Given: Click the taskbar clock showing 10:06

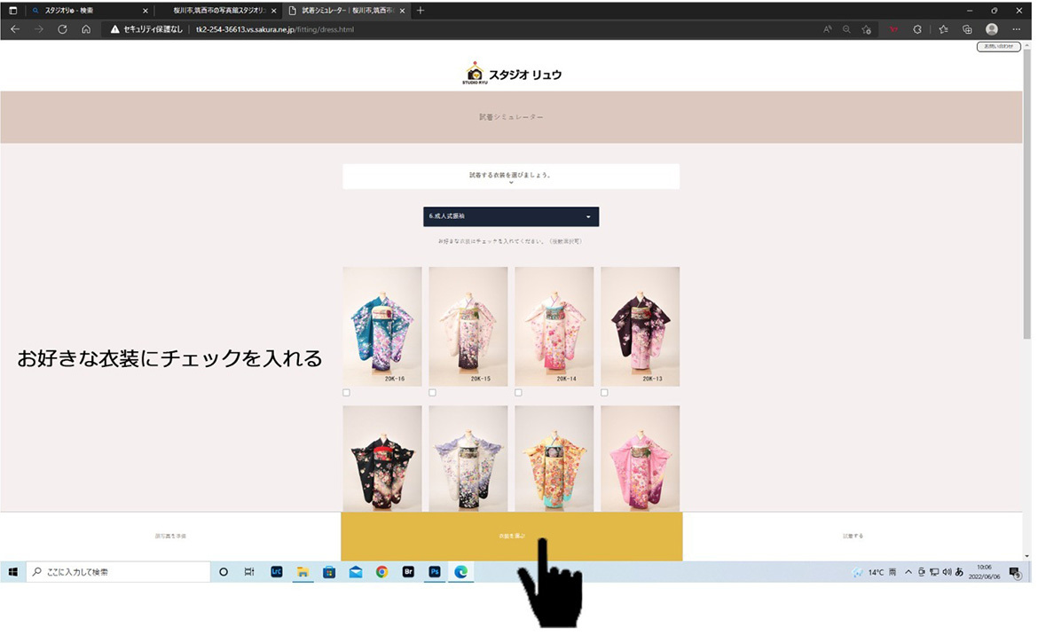Looking at the screenshot, I should click(984, 572).
